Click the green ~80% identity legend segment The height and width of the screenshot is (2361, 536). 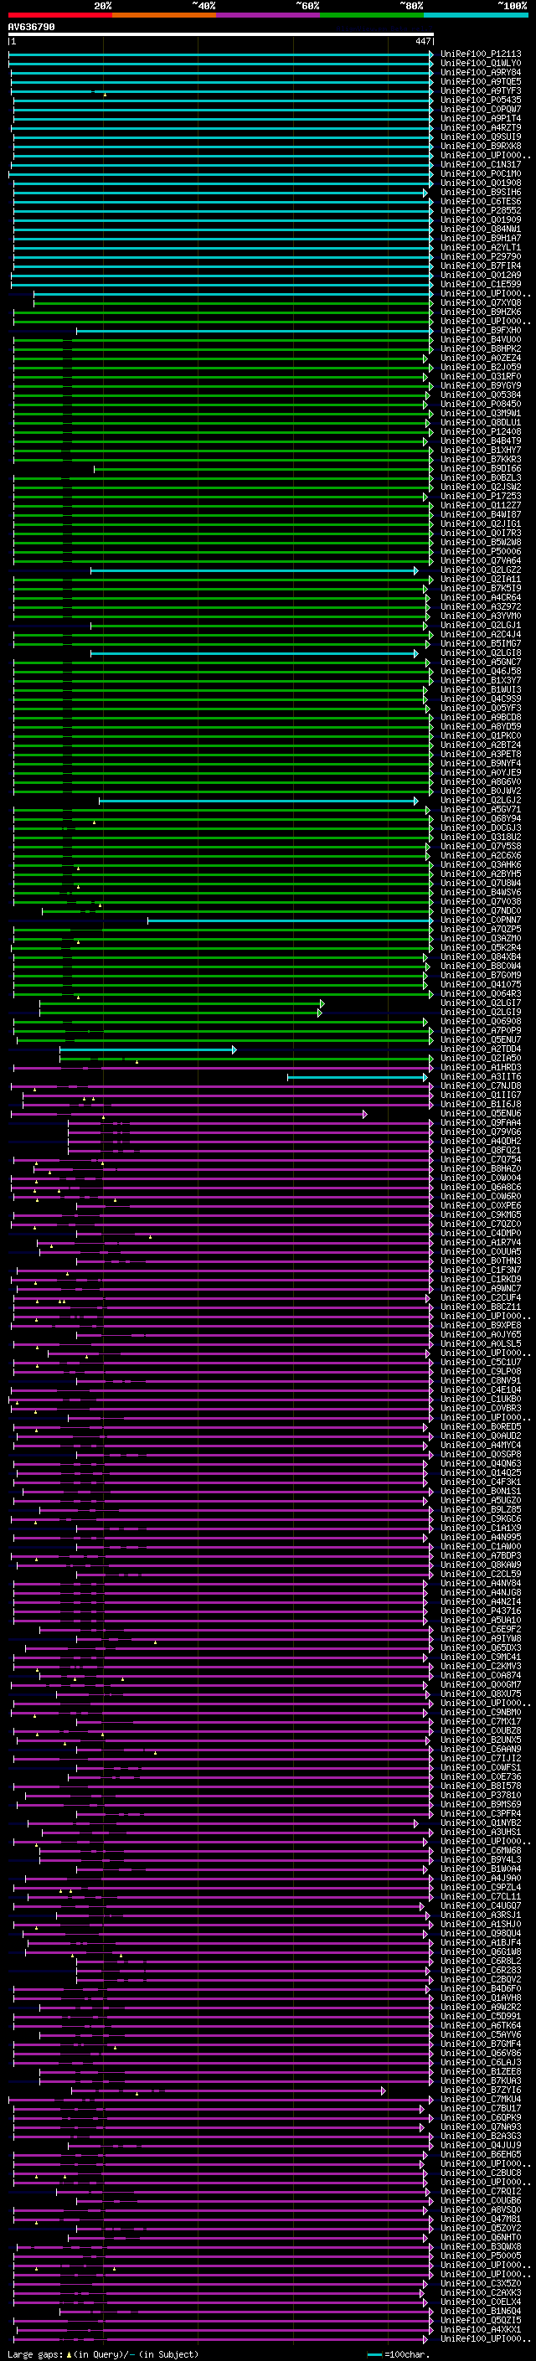click(371, 15)
